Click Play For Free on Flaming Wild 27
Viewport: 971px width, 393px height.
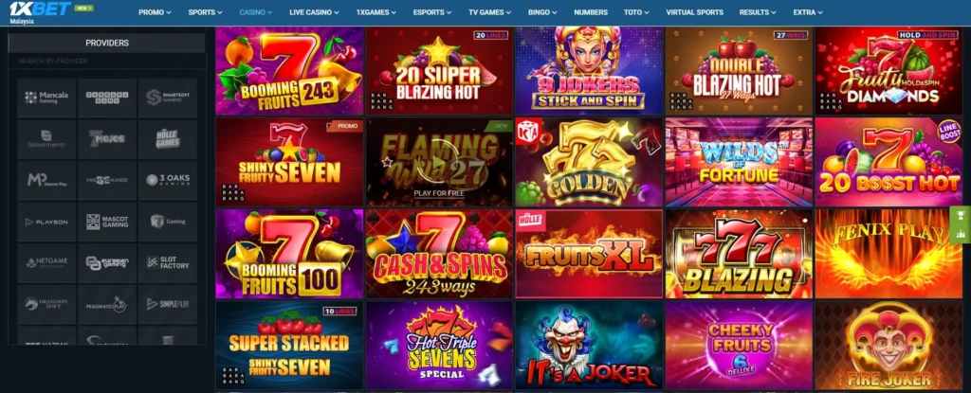439,193
